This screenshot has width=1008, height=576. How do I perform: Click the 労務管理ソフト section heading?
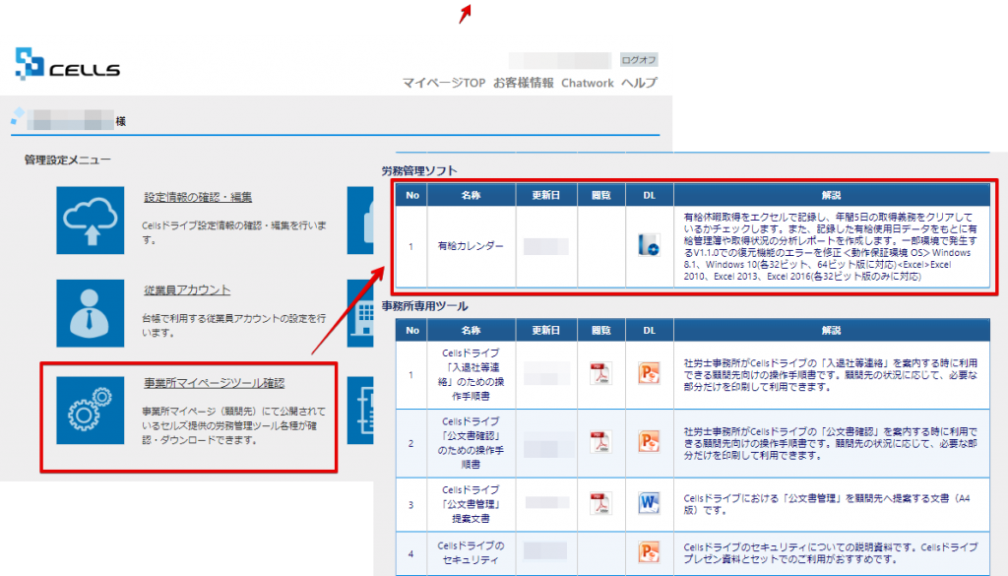point(419,171)
